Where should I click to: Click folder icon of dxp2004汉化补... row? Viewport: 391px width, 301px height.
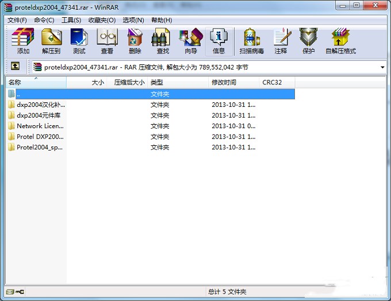point(11,105)
